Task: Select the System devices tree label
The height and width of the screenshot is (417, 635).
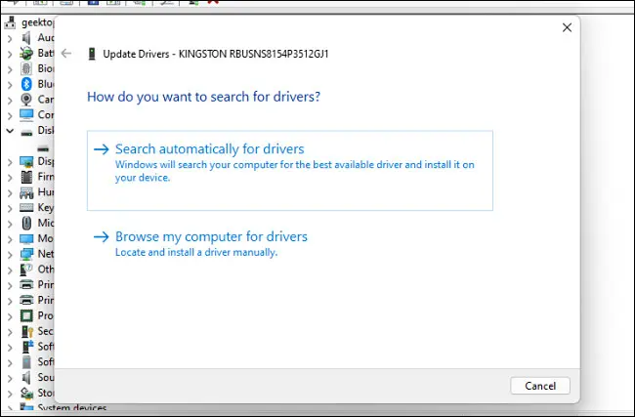Action: [x=72, y=408]
